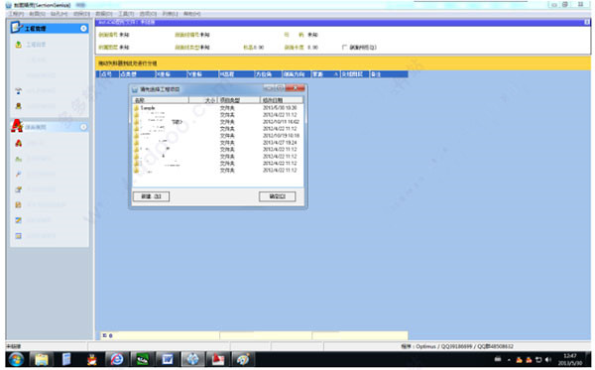Open the 工具 menu in the menu bar

126,14
